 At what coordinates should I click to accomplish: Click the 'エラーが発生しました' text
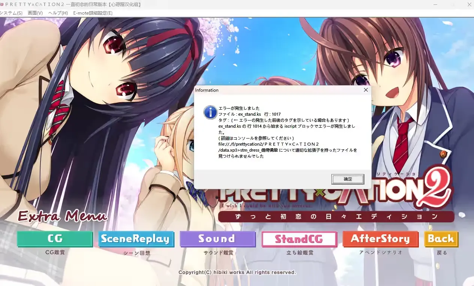point(239,108)
